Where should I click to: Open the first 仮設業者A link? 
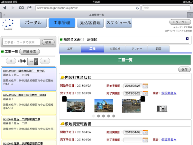tap(169, 93)
